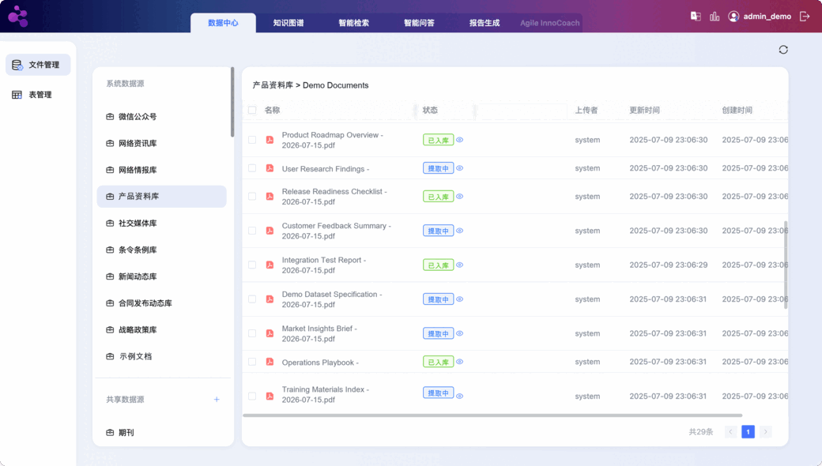Check the box for Customer Feedback Summary
Screen dimensions: 822x466
(x=252, y=231)
